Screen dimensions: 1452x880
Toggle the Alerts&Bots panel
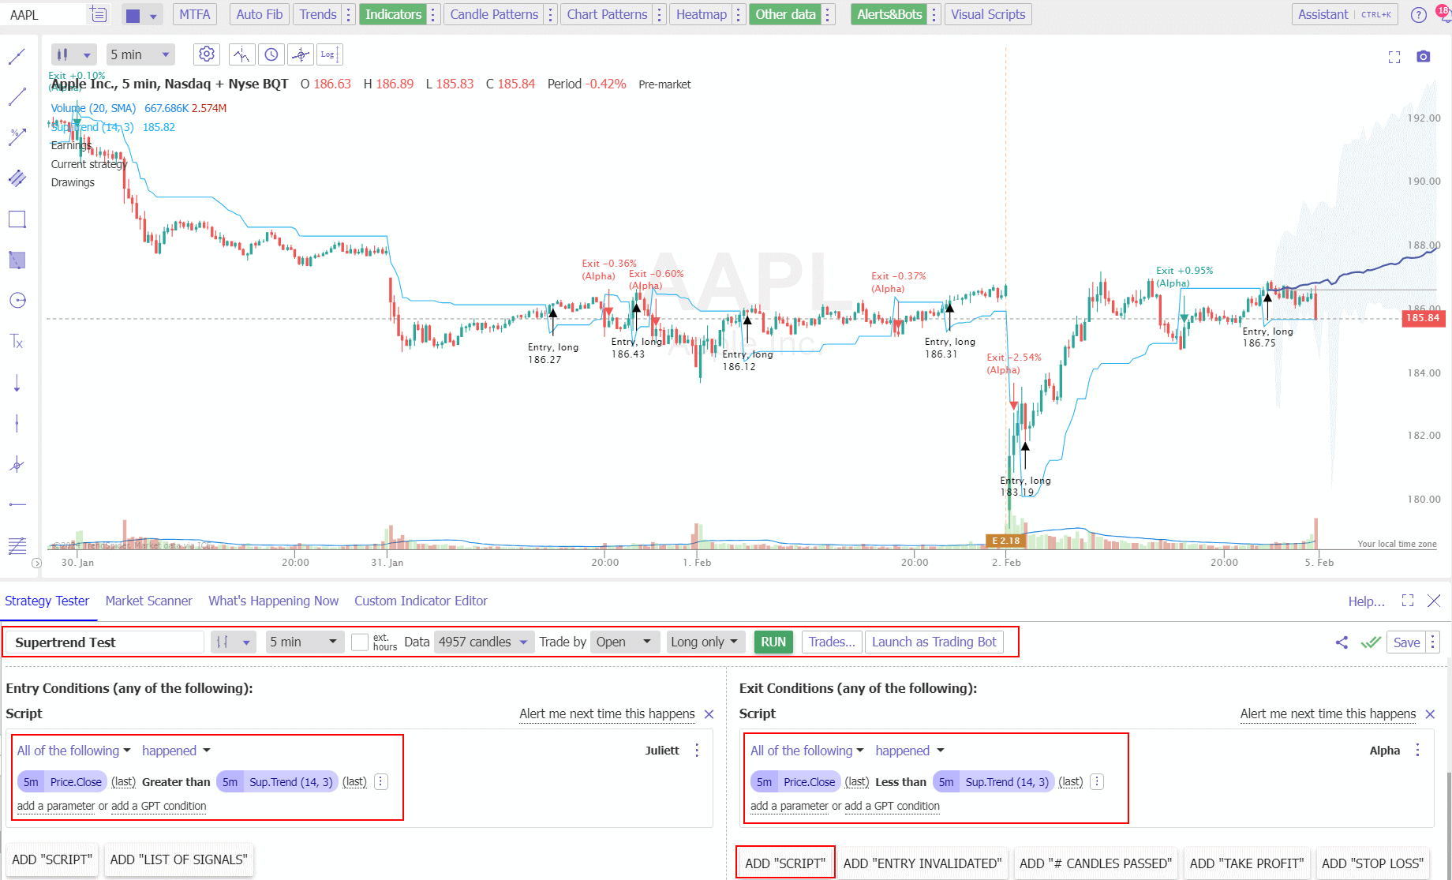click(889, 14)
